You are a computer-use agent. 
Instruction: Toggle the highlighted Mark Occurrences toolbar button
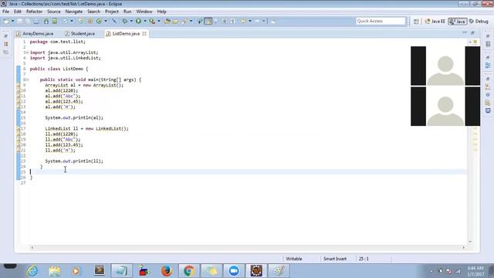pyautogui.click(x=208, y=21)
